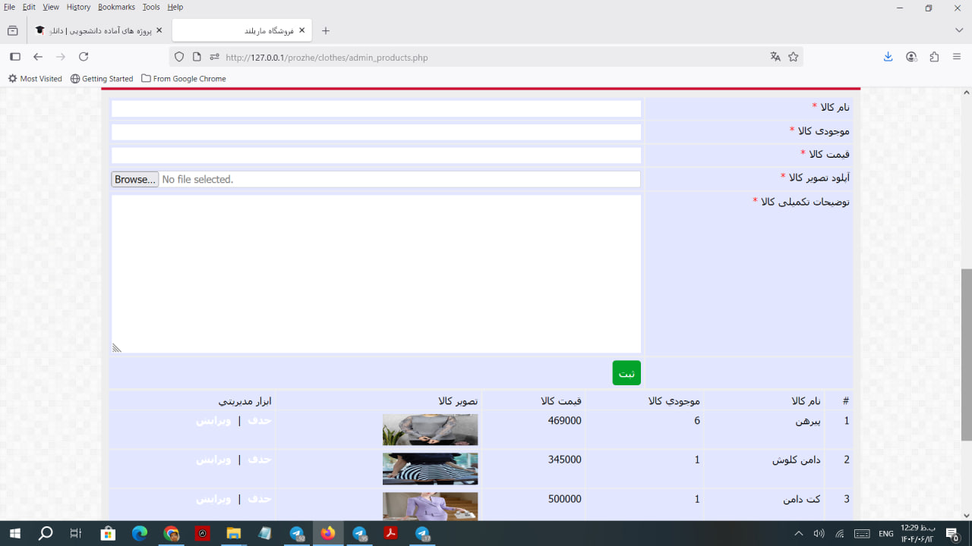Open a new tab with plus button

click(x=326, y=31)
